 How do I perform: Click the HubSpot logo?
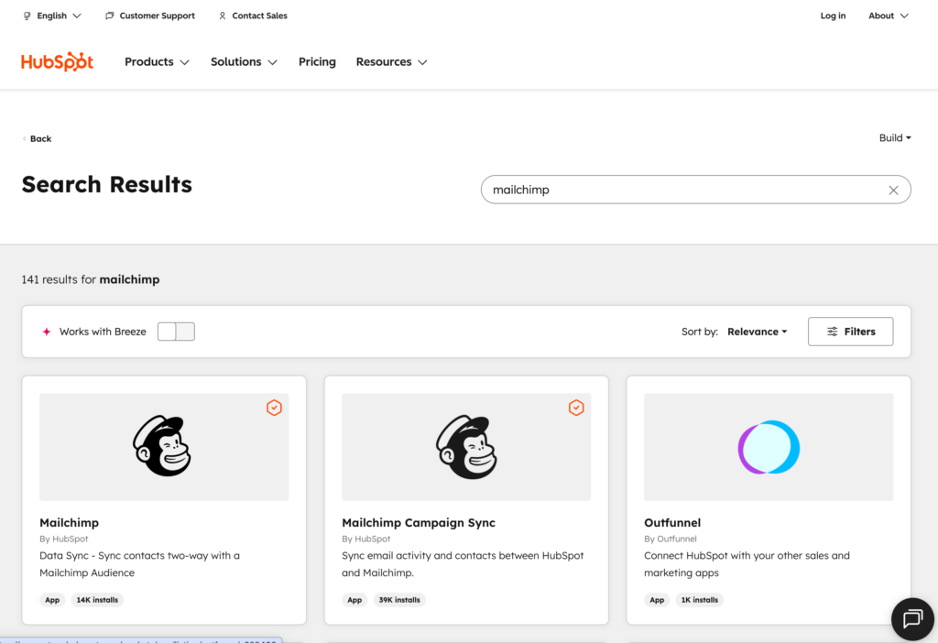click(x=57, y=61)
